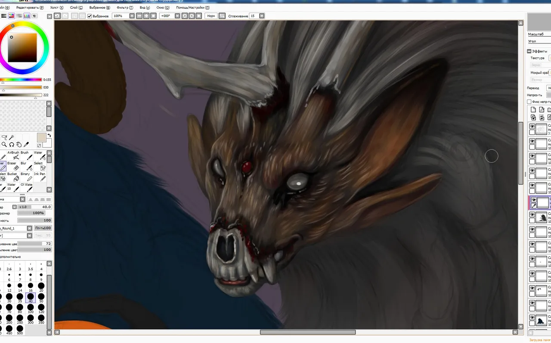This screenshot has height=343, width=551.
Task: Show the RGB sliders panel icon
Action: coord(3,16)
